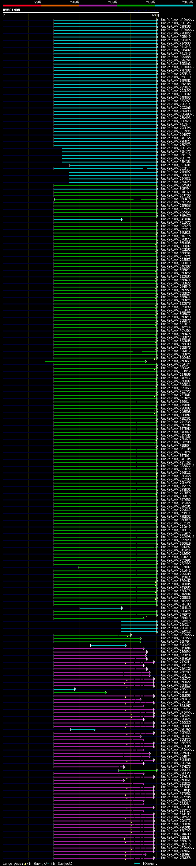Open hit UniRef100_Q4KQR7
The height and width of the screenshot is (866, 196).
(x=176, y=172)
